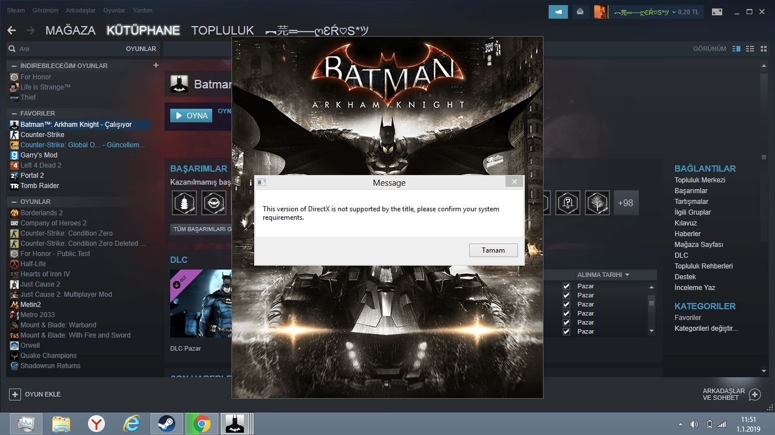
Task: Click the OYNA play button
Action: 191,116
